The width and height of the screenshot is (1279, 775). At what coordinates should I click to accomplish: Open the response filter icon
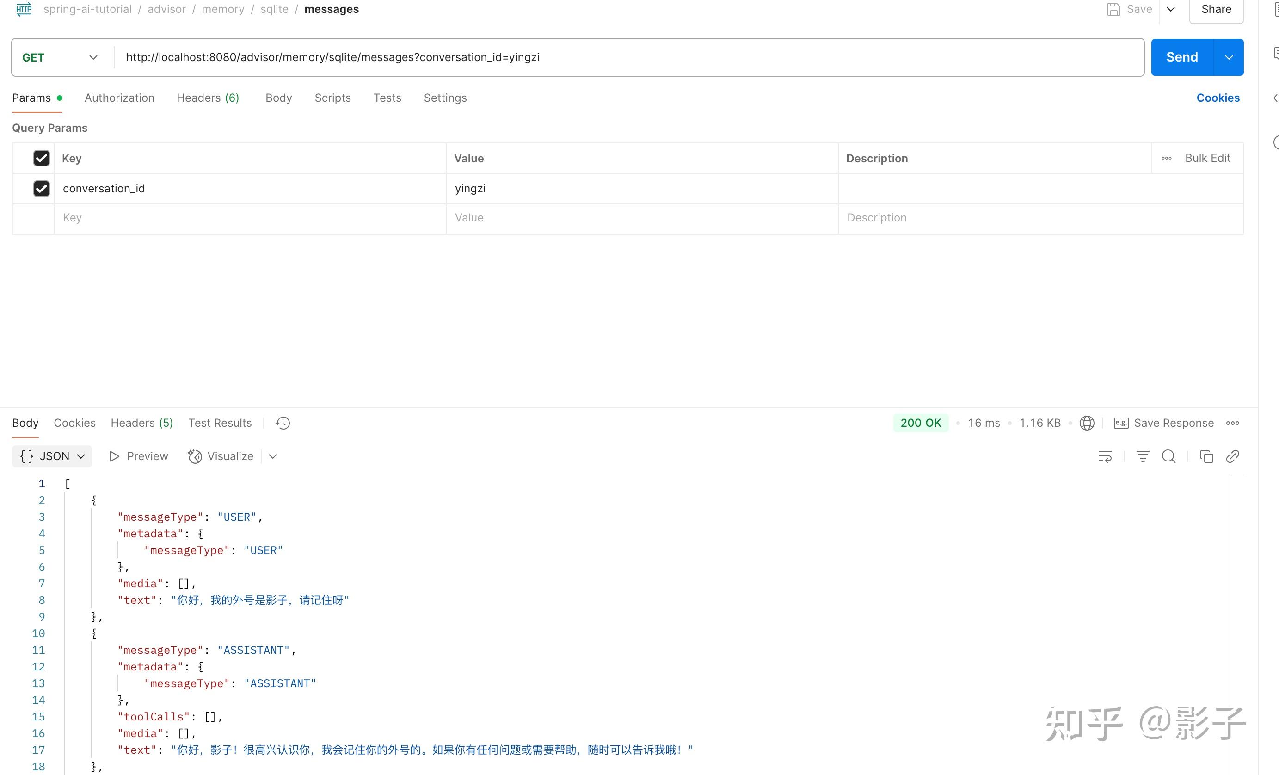[x=1143, y=456]
